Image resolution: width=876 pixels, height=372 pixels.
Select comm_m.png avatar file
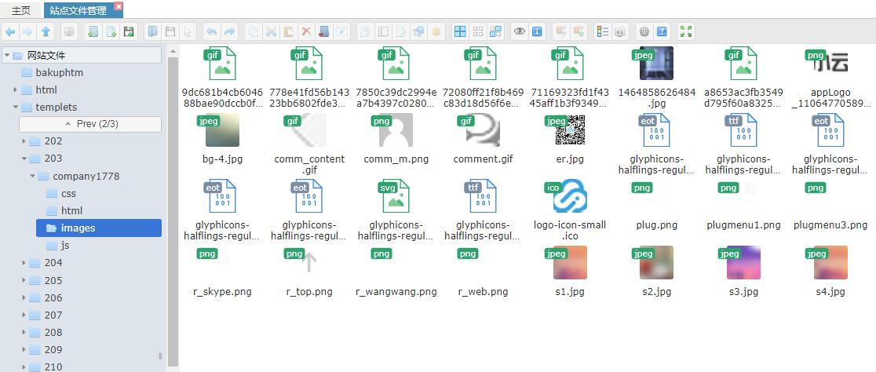[396, 130]
